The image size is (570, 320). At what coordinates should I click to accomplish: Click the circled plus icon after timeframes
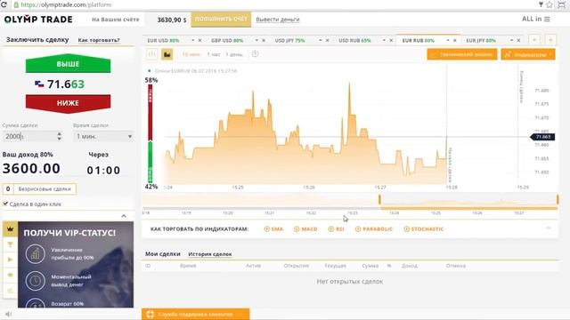tap(256, 54)
